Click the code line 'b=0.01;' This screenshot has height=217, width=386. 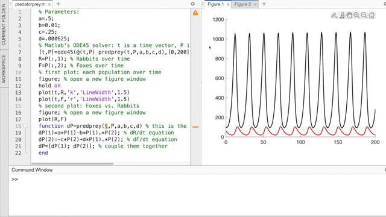(x=49, y=25)
